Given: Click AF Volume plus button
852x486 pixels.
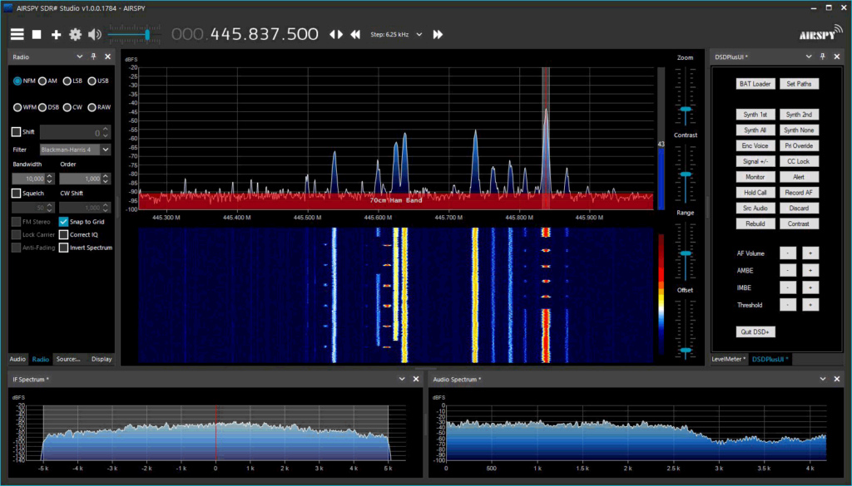Looking at the screenshot, I should click(810, 253).
